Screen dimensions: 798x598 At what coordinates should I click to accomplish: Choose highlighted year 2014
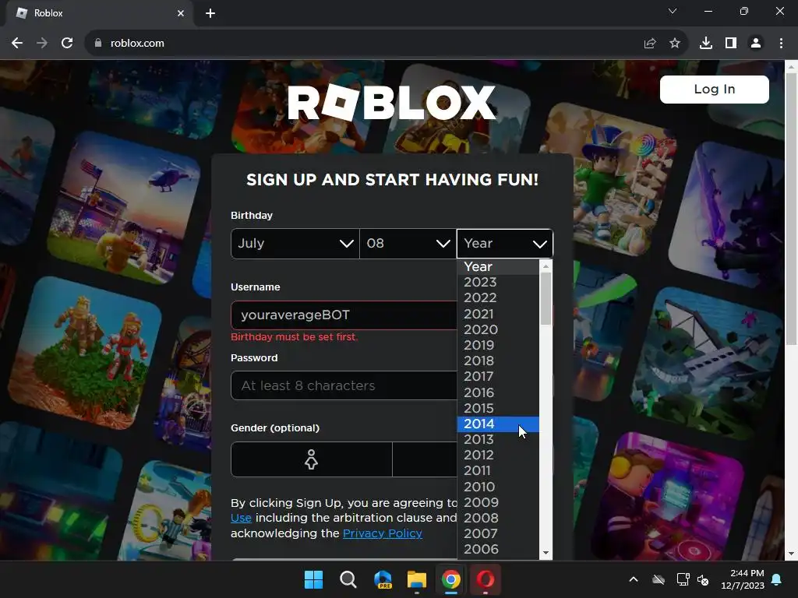click(498, 424)
